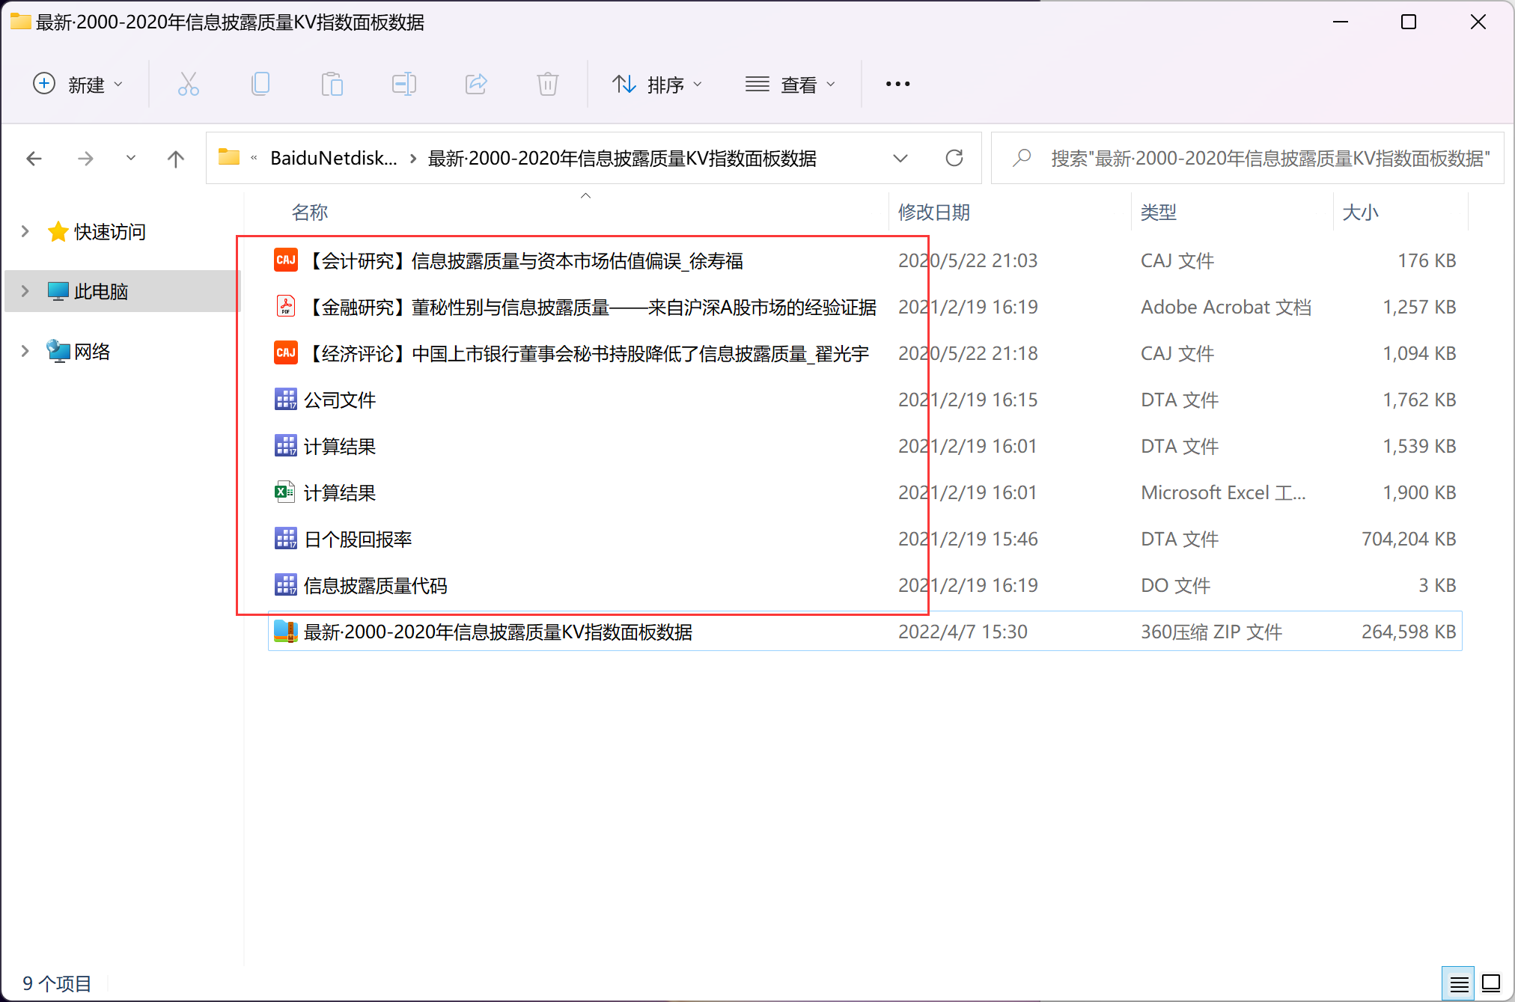Screen dimensions: 1515x1002
Task: Switch to large icons view toggle
Action: 1491,983
